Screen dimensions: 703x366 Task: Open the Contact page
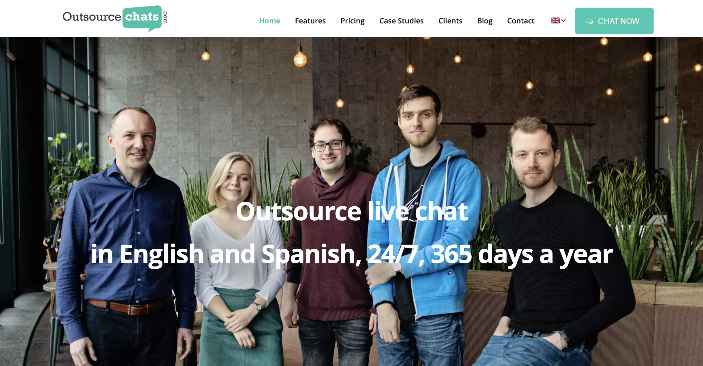[x=521, y=21]
